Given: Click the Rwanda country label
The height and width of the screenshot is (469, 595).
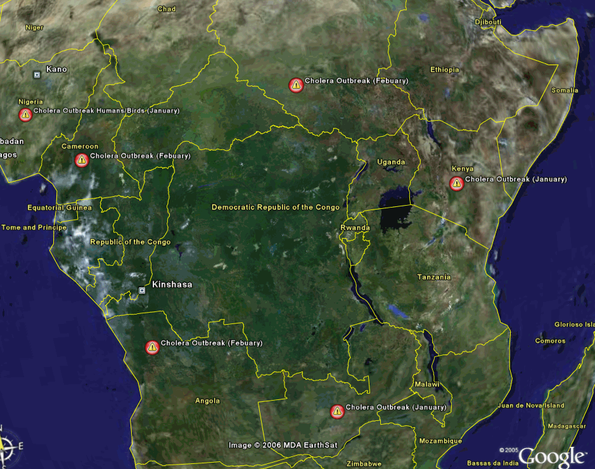Looking at the screenshot, I should pos(355,228).
